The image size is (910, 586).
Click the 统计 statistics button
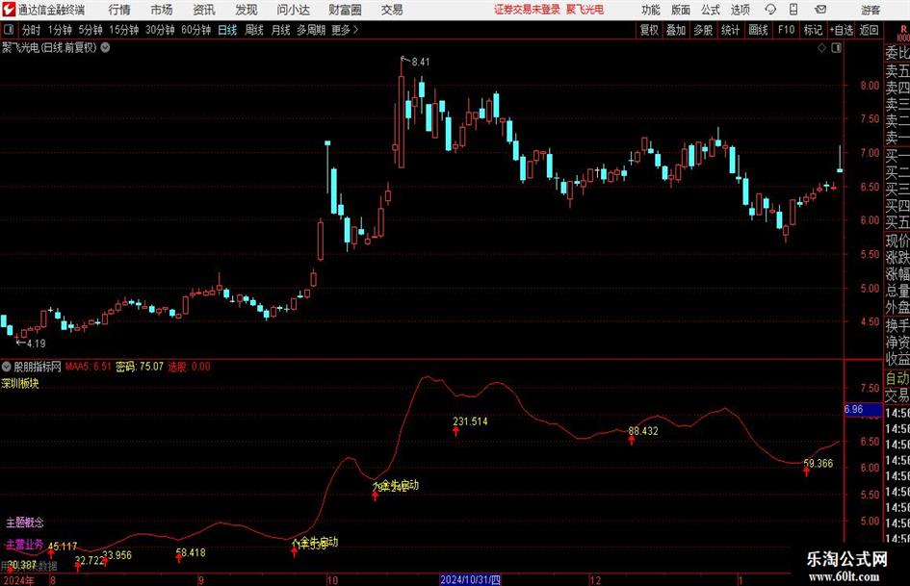point(730,30)
